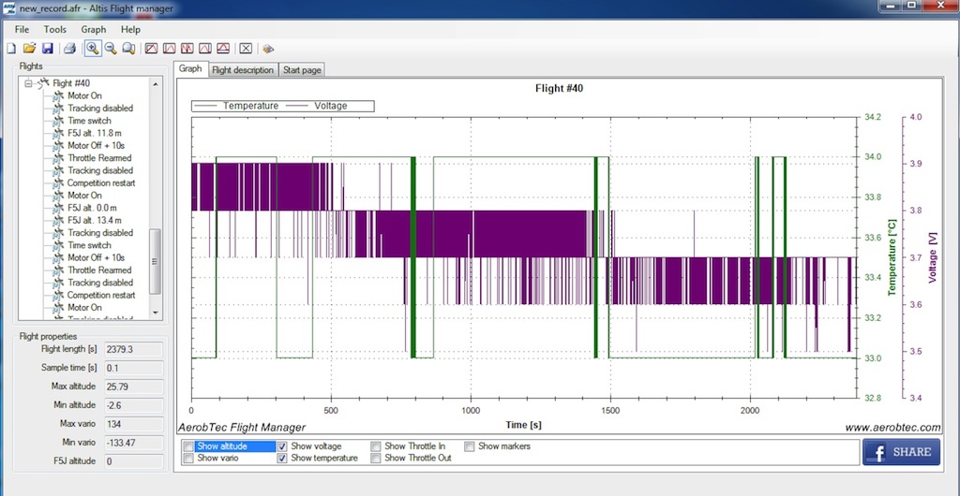The image size is (960, 496).
Task: Enable the Show altitude checkbox
Action: click(x=188, y=446)
